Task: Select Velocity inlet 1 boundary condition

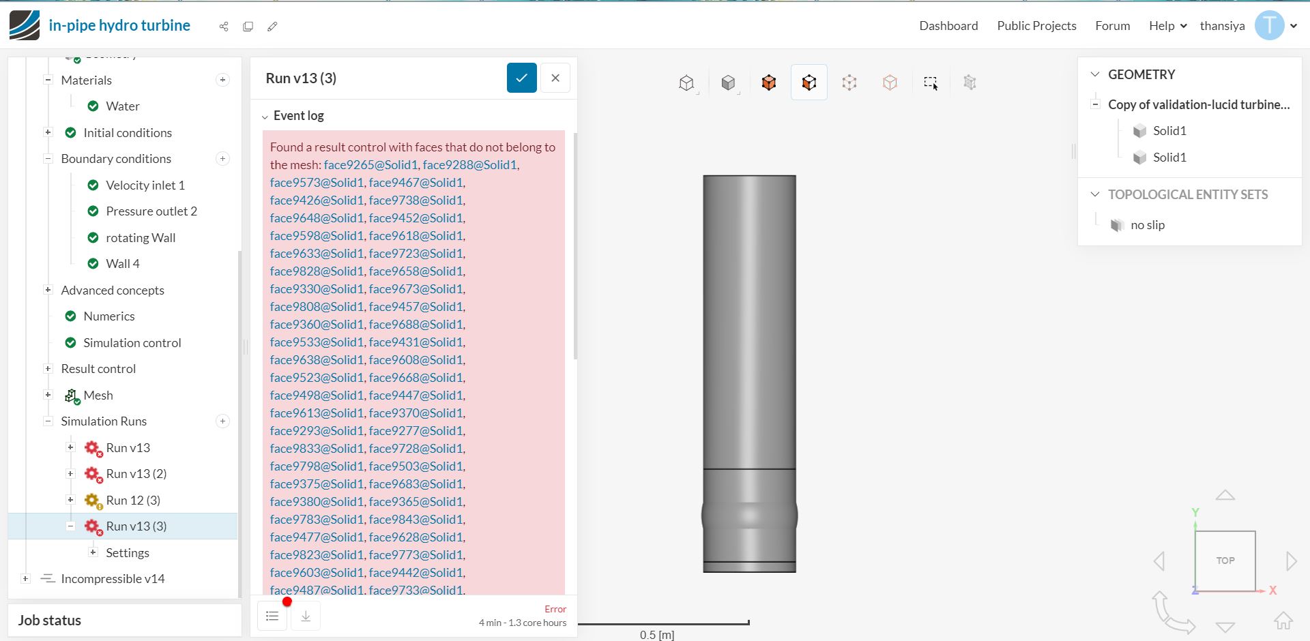Action: [145, 185]
